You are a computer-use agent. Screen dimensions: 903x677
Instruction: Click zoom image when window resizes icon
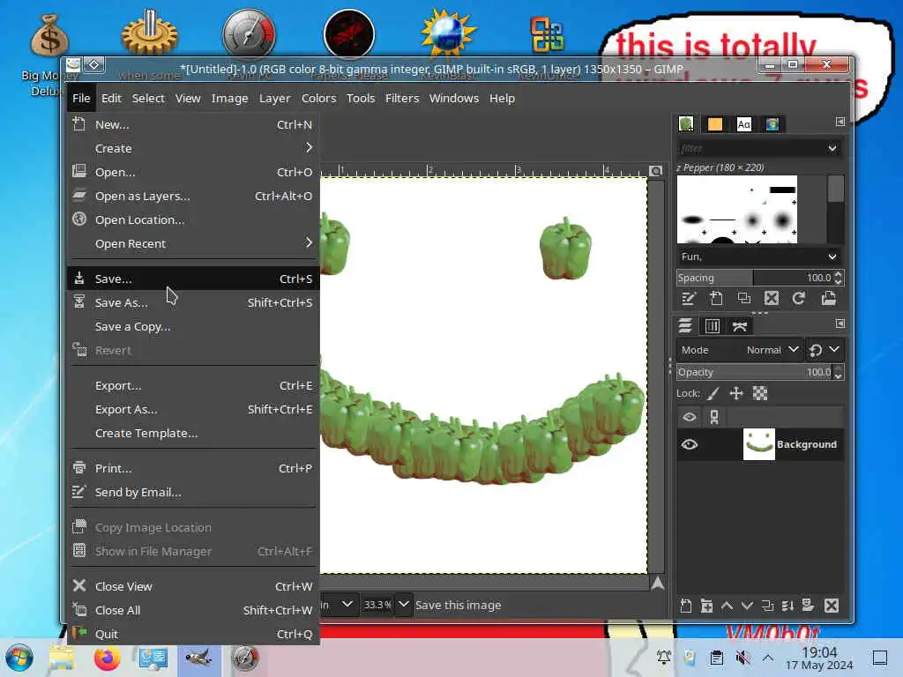point(656,171)
